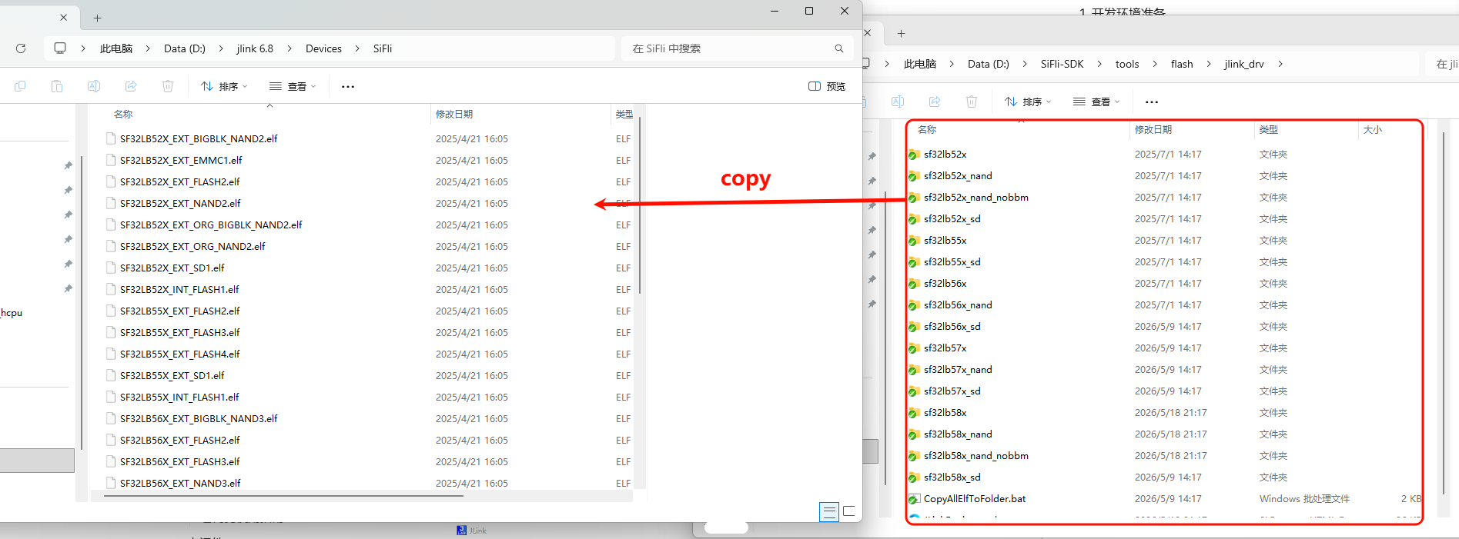Select the sf32lb52x_nand_nobbm folder
The image size is (1459, 539).
coord(976,198)
